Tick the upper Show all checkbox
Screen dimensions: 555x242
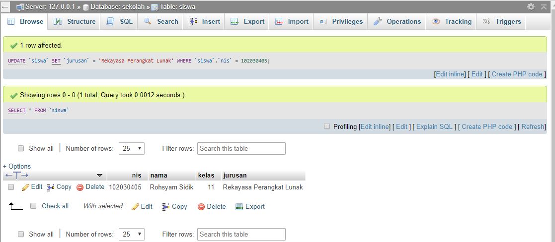click(21, 148)
